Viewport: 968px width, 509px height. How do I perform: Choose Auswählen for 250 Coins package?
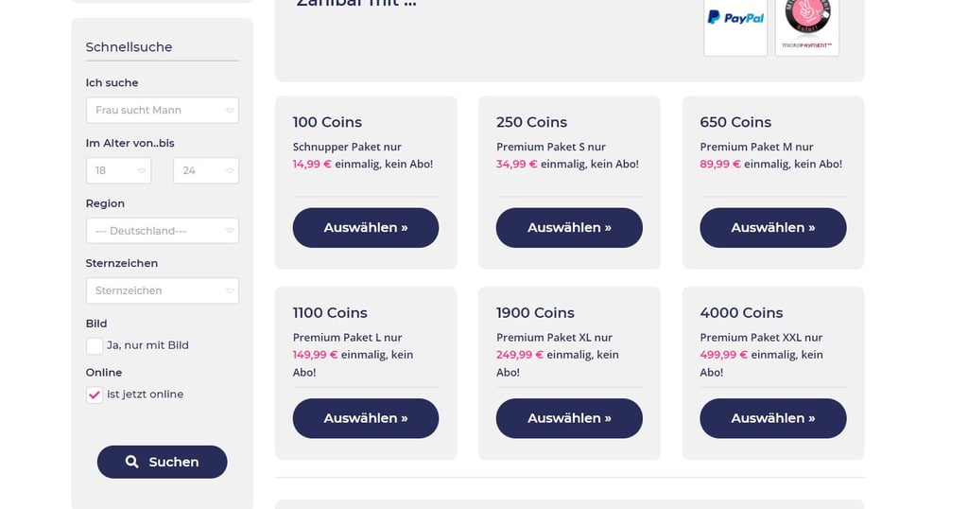[569, 227]
